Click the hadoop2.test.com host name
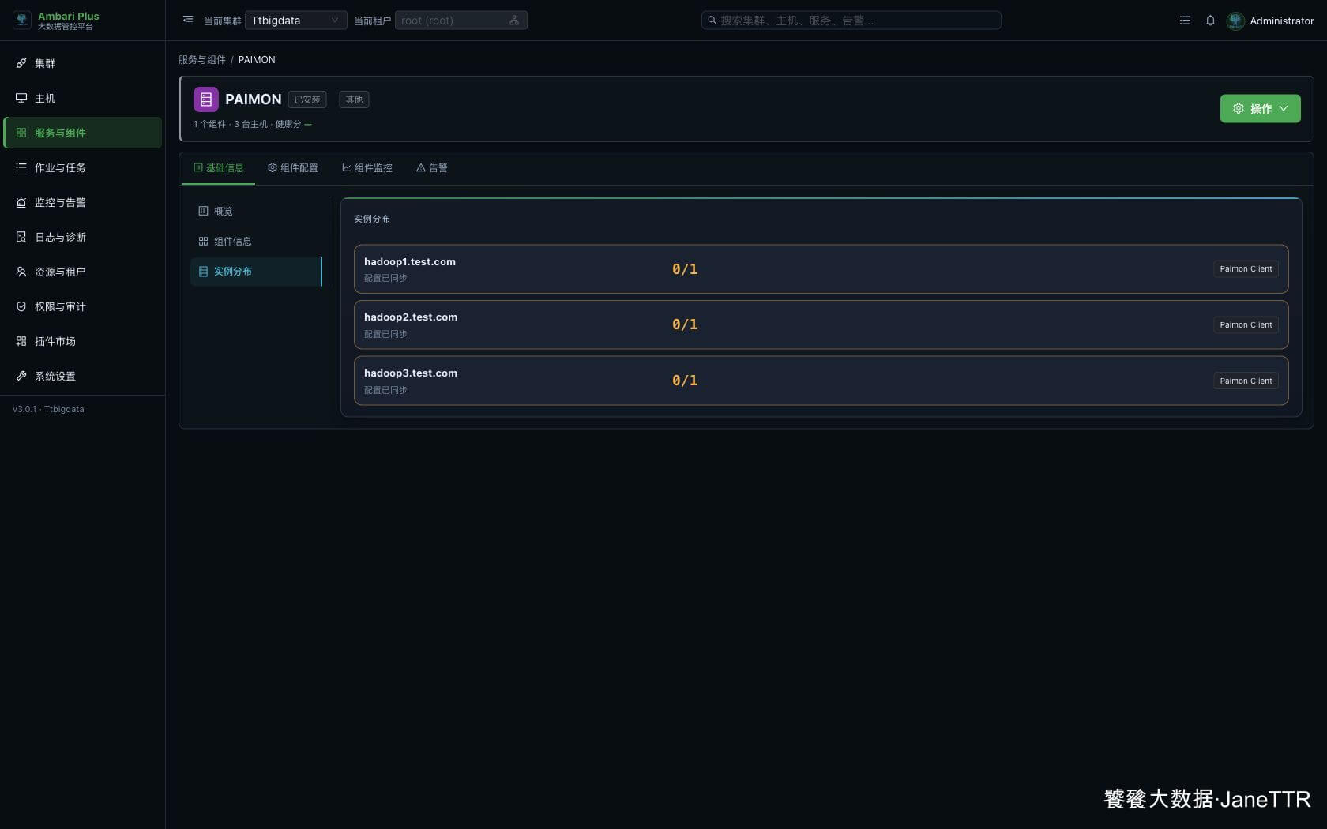 pyautogui.click(x=411, y=317)
